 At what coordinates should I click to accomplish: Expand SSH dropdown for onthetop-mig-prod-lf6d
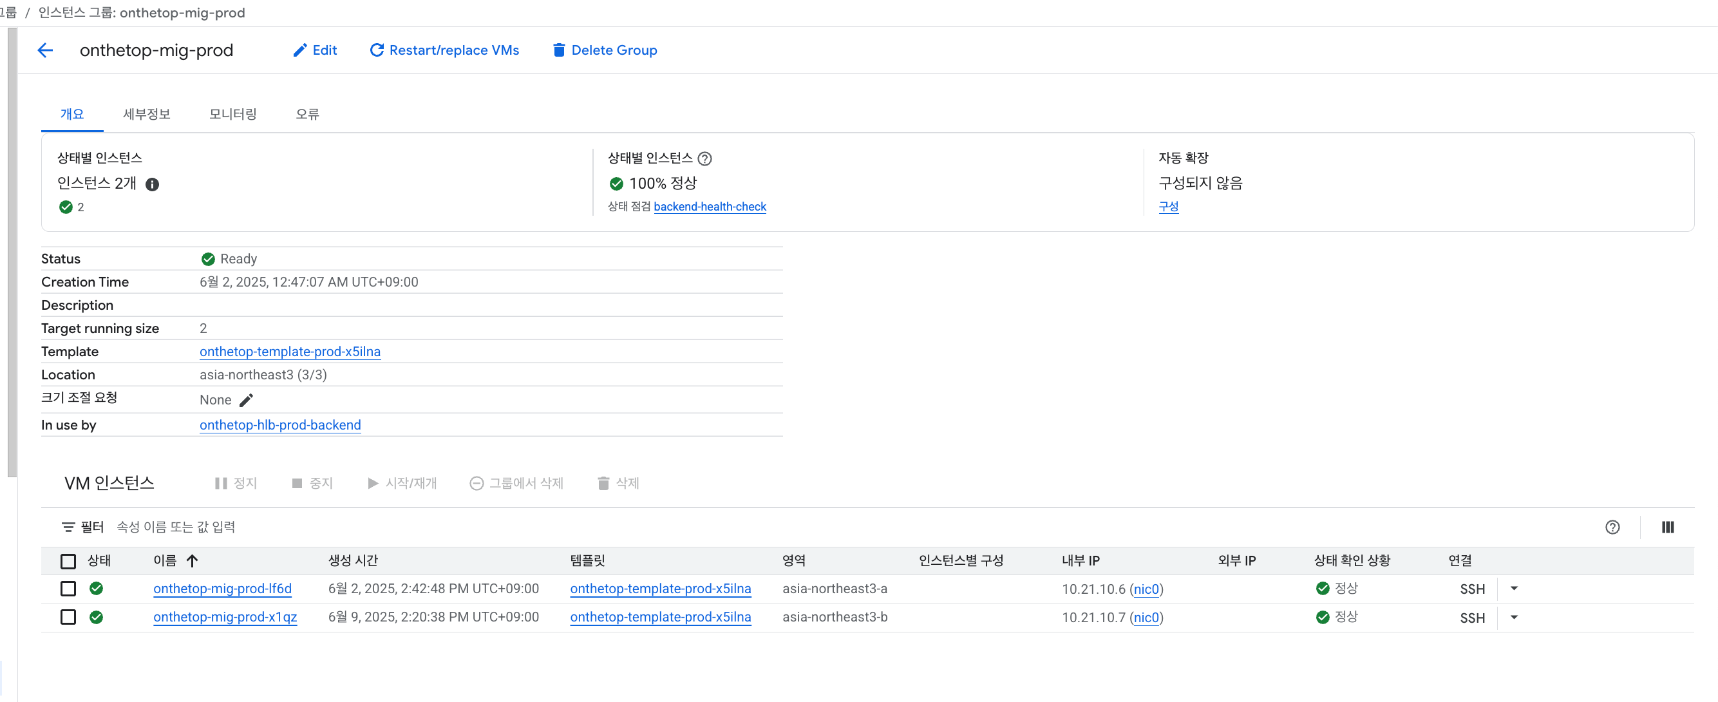point(1513,589)
